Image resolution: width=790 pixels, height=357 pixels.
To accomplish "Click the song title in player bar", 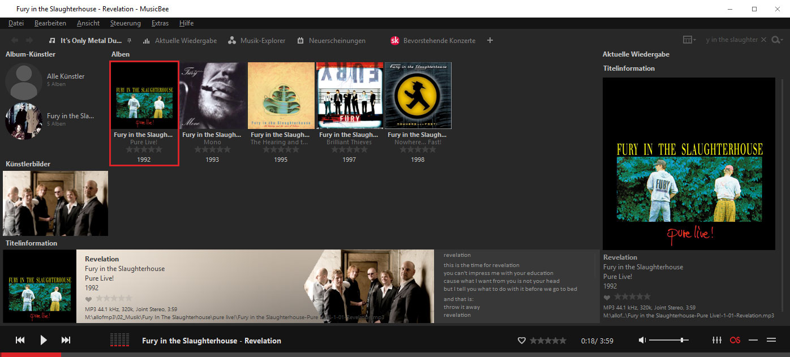I will 212,341.
